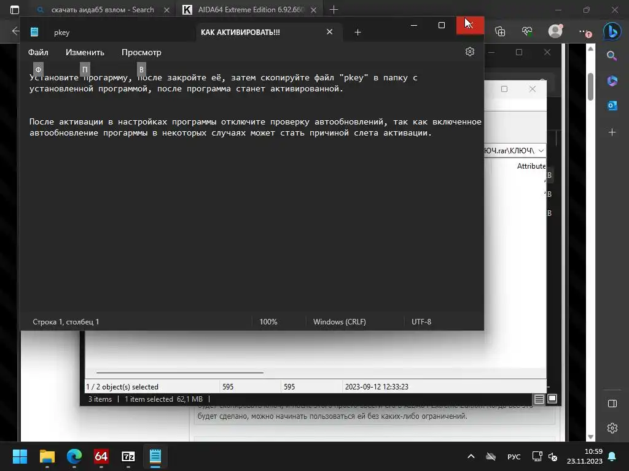Open the Windows Start menu
Screen dimensions: 629x471
tap(20, 456)
